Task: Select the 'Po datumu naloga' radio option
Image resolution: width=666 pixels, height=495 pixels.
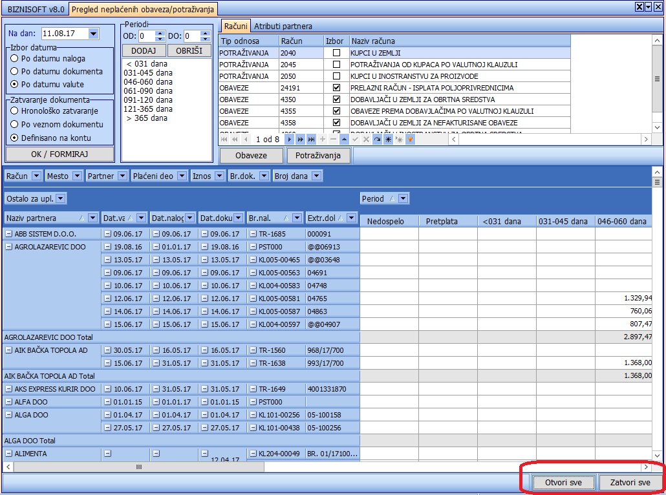Action: (x=14, y=59)
